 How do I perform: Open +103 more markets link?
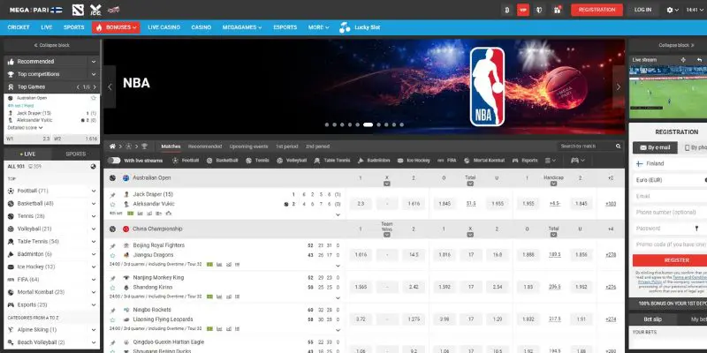tap(611, 204)
